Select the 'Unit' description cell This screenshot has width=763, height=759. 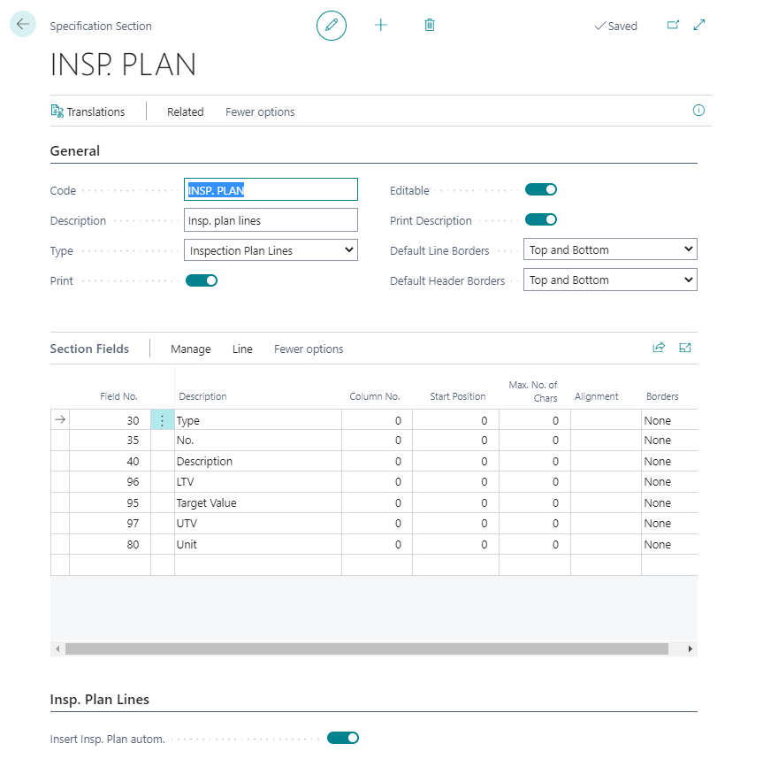point(258,544)
